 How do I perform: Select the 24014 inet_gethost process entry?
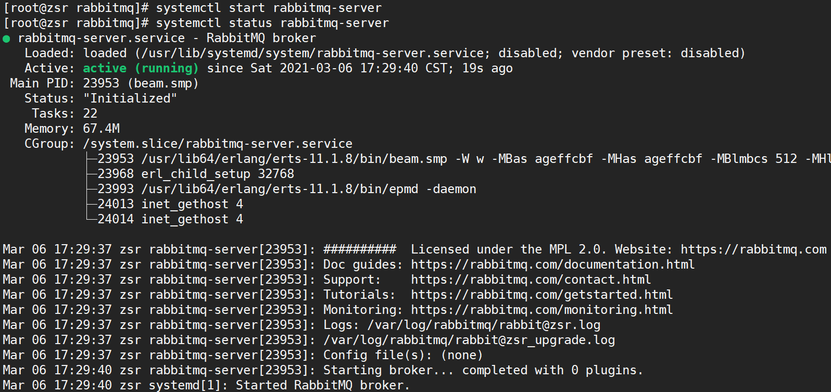(170, 219)
